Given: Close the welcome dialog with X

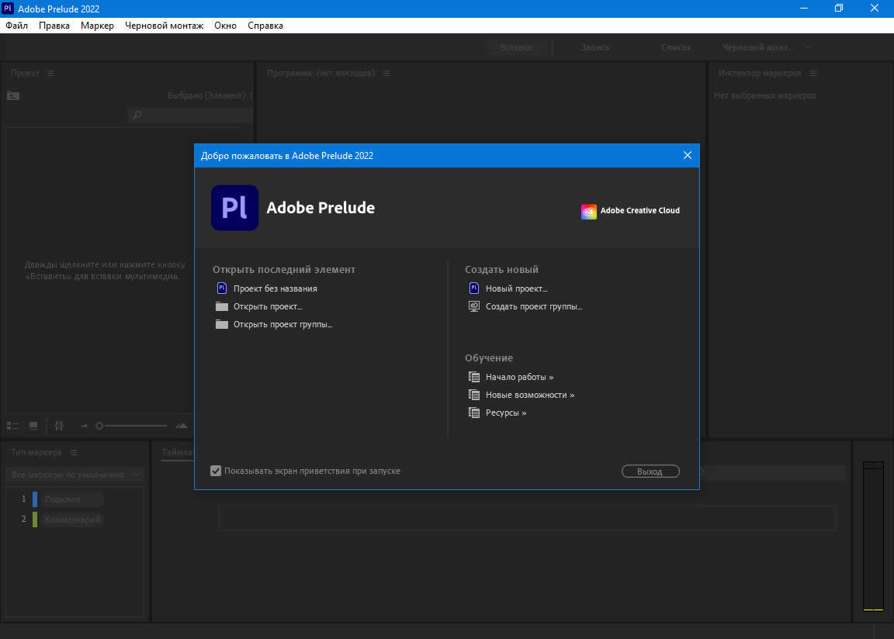Looking at the screenshot, I should [687, 155].
